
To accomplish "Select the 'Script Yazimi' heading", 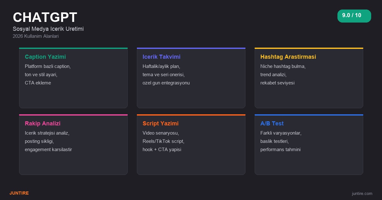I will coord(160,123).
